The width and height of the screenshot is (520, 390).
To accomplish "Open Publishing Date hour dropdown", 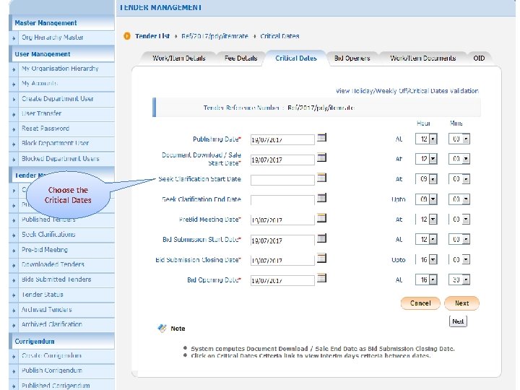I will 433,139.
